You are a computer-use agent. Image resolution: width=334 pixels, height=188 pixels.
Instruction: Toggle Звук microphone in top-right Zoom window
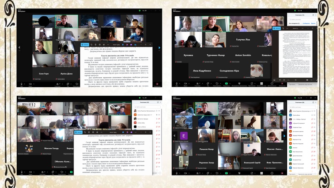(x=176, y=84)
